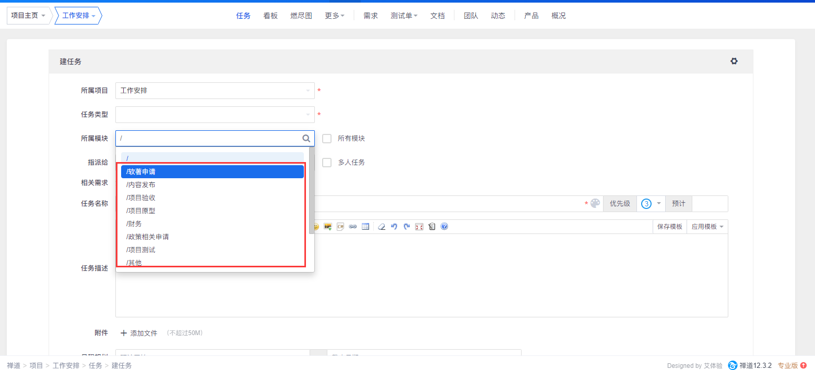The image size is (815, 370).
Task: Select the root / module option
Action: click(x=212, y=157)
